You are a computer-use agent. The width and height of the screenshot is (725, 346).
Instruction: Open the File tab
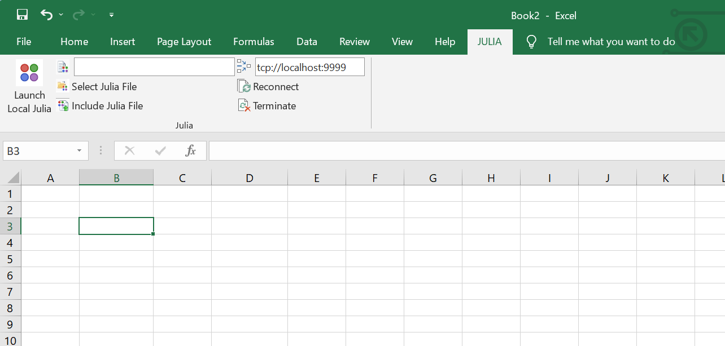24,42
